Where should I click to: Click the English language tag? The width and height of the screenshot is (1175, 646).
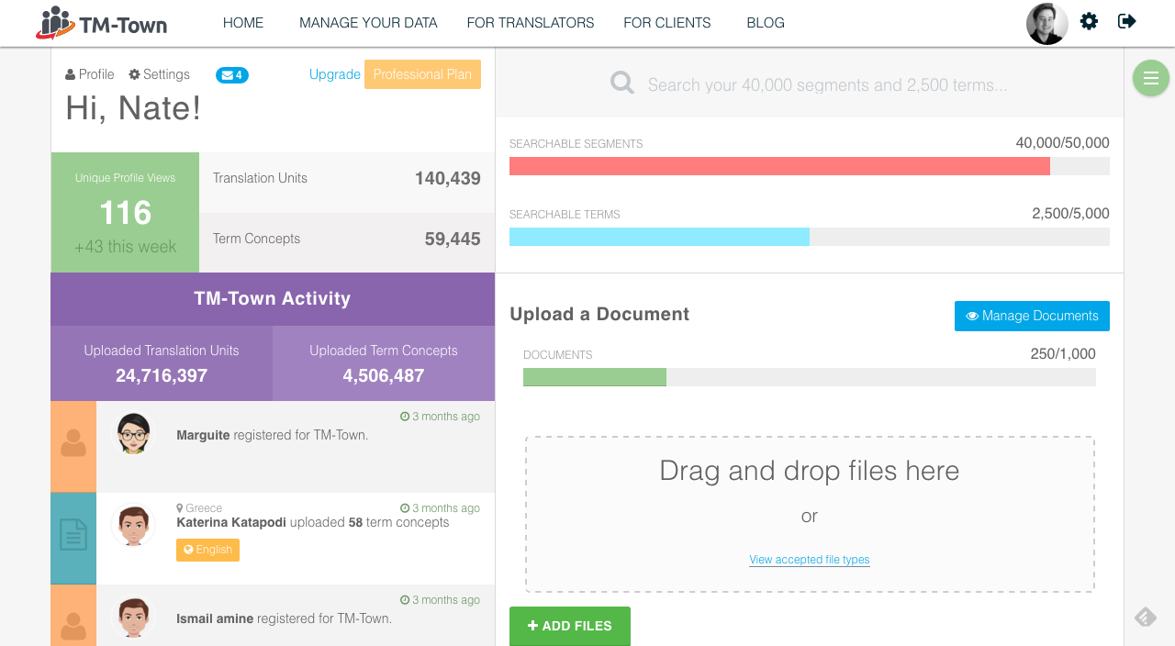click(x=207, y=550)
